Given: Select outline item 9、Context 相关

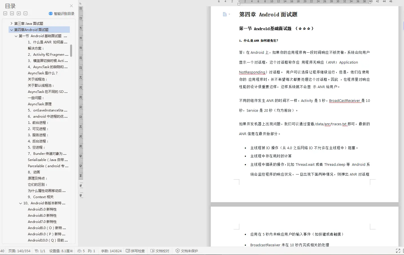Looking at the screenshot, I should click(x=41, y=197).
